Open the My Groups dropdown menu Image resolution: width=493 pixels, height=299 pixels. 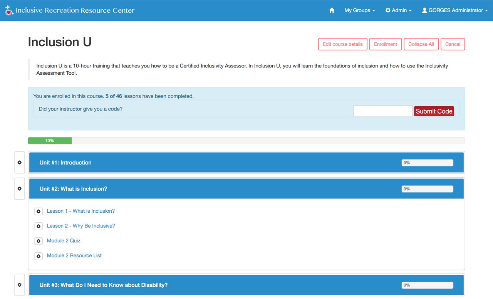[360, 10]
